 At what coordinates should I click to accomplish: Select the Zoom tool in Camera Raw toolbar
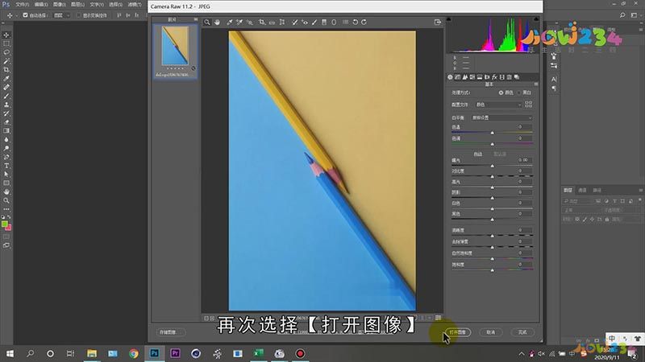[207, 23]
